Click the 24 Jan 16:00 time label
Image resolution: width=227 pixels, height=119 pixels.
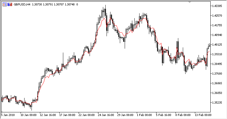pos(106,115)
